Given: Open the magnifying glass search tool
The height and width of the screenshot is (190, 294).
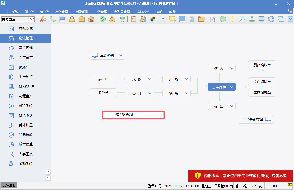Looking at the screenshot, I should click(x=242, y=19).
